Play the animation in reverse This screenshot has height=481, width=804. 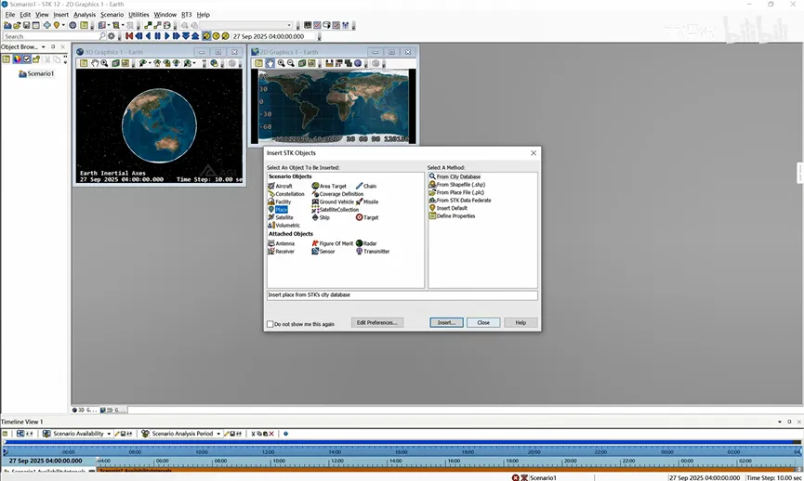pyautogui.click(x=149, y=36)
